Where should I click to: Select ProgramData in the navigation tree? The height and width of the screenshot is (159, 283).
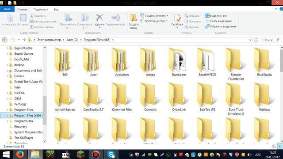tap(23, 121)
